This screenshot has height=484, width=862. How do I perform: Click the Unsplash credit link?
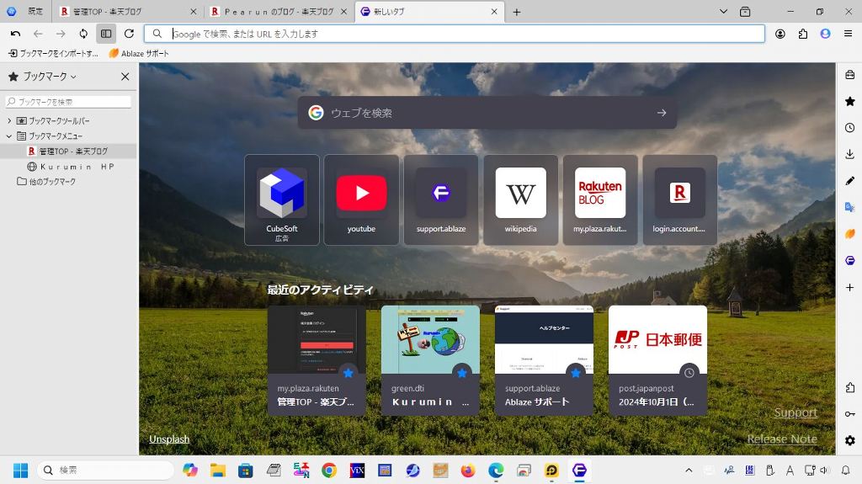point(168,439)
